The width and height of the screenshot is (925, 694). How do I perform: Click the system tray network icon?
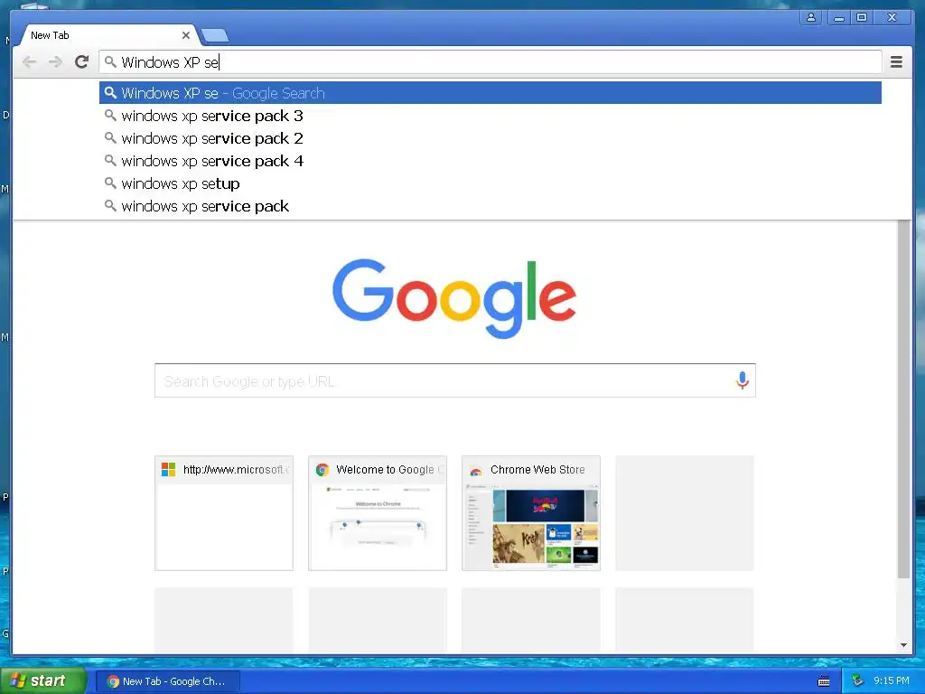858,681
